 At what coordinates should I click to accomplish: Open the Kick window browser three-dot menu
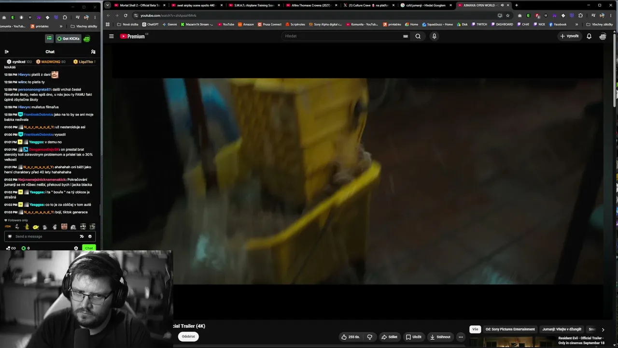95,17
